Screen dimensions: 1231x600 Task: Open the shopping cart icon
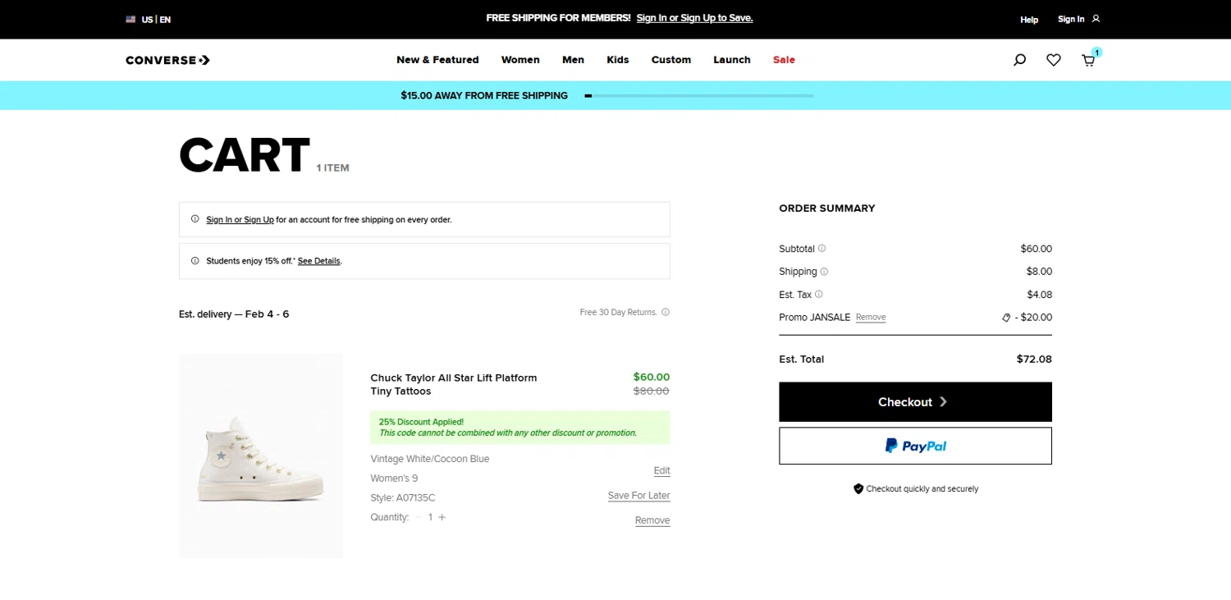1089,60
